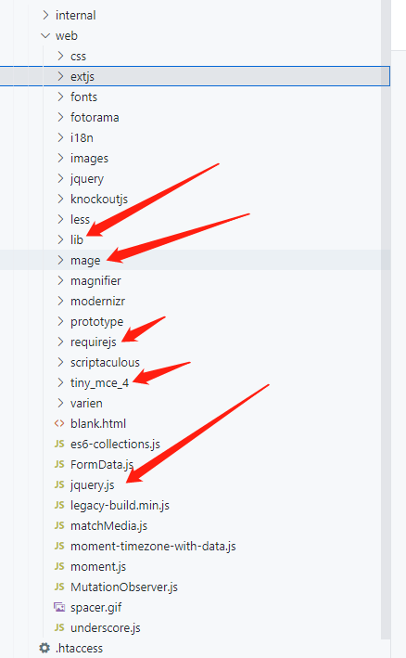Click the JS icon beside moment.js
The height and width of the screenshot is (658, 406).
[59, 566]
